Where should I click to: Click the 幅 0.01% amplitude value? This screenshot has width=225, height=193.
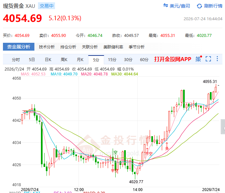click(x=125, y=69)
